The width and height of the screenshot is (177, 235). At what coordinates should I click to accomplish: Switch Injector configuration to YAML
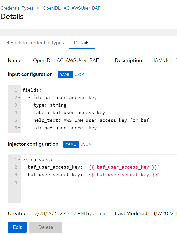coord(71,144)
